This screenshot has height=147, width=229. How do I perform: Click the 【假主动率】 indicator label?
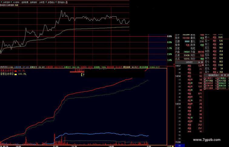pos(7,74)
